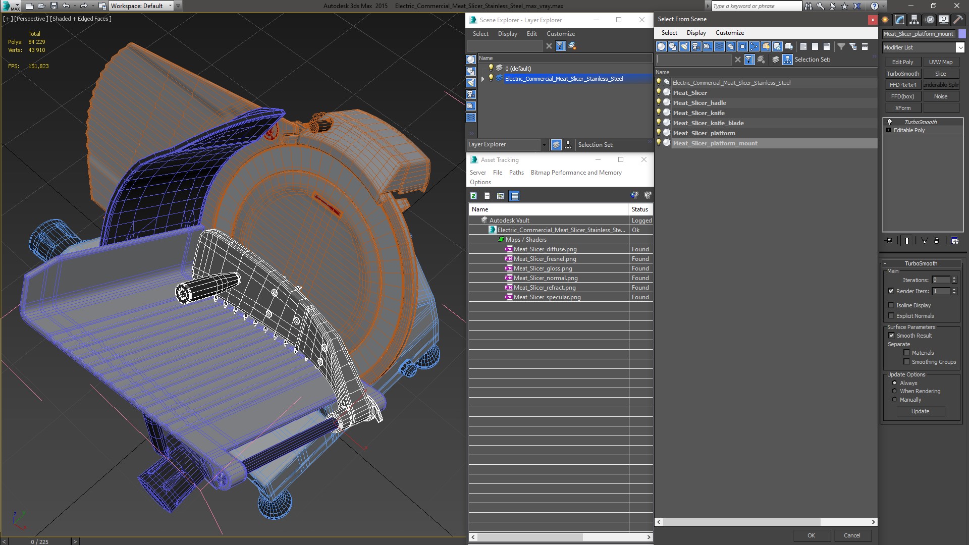Click the Select All list icon
Screen dimensions: 969x545
click(x=803, y=46)
